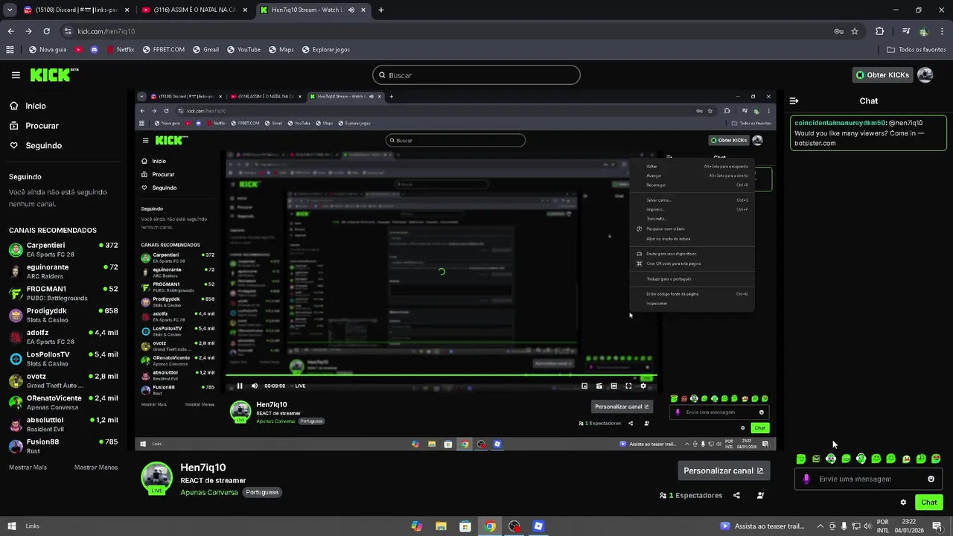Click the purple microphone icon in chat box
This screenshot has width=953, height=536.
[x=806, y=479]
